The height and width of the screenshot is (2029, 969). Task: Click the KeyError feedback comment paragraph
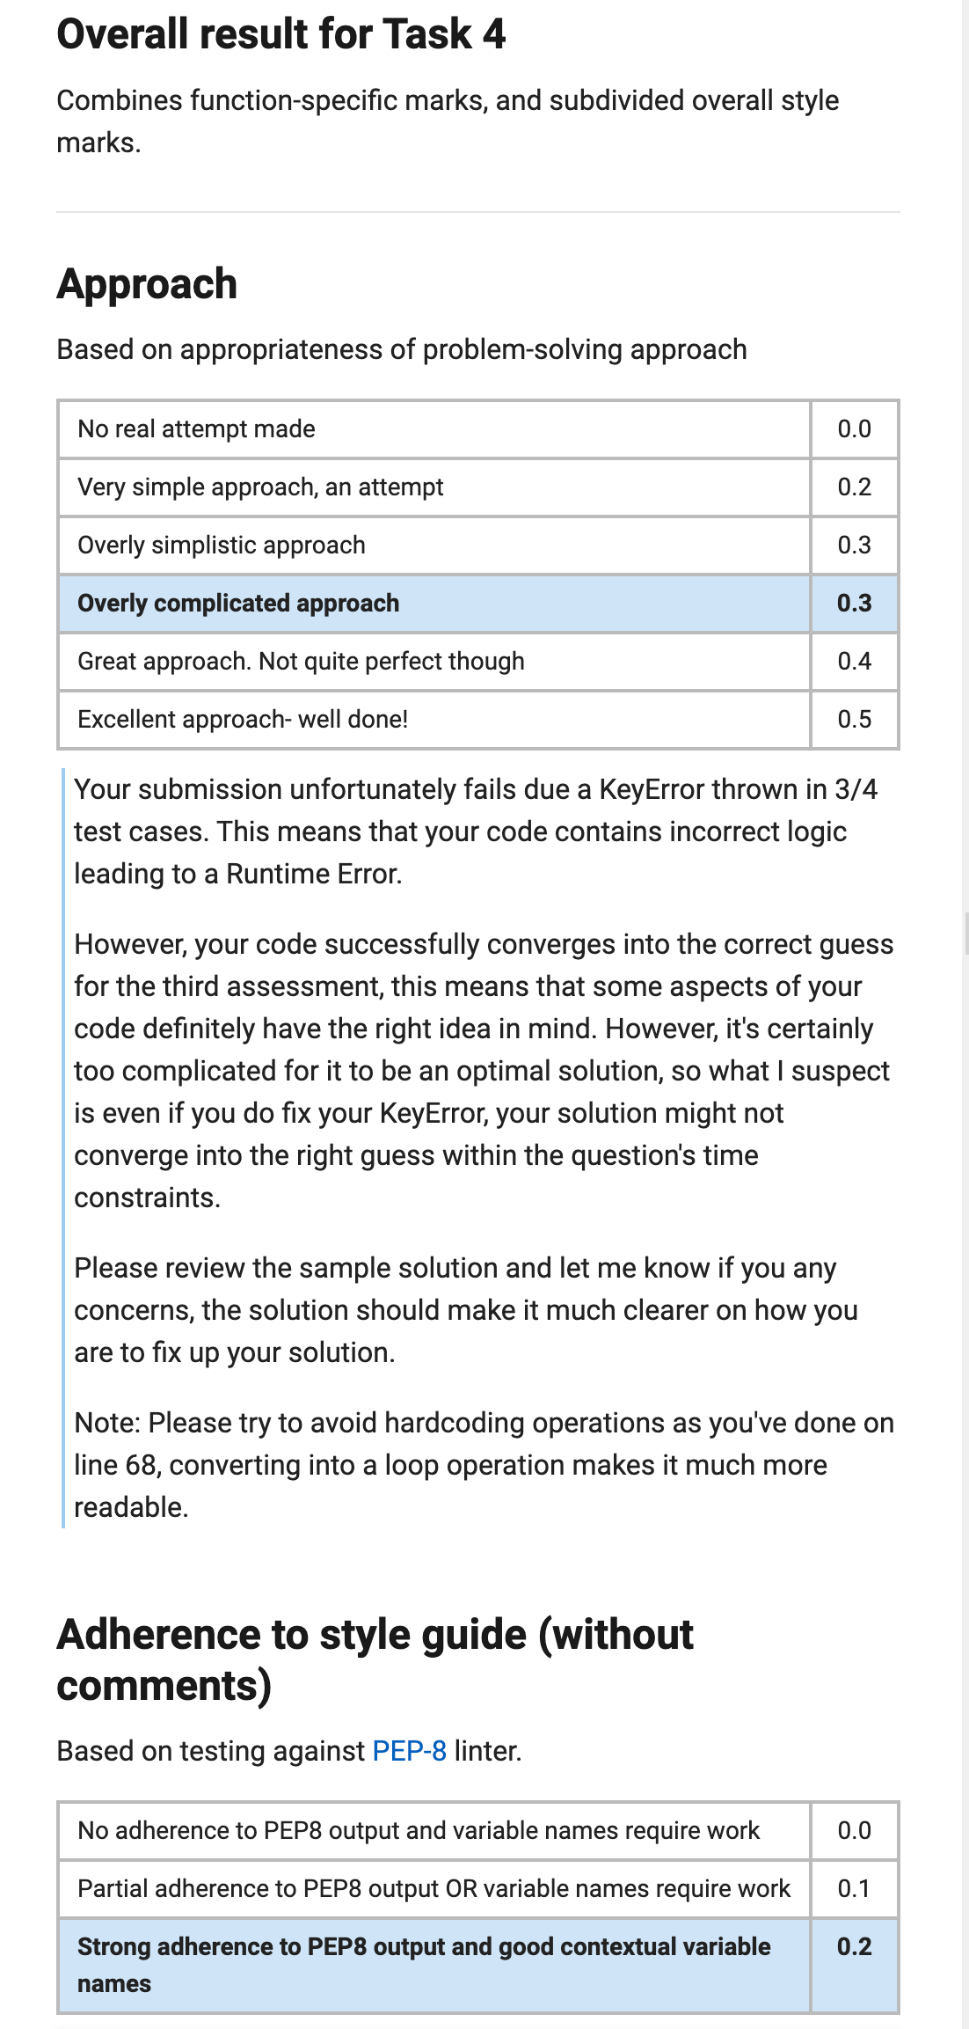[475, 831]
